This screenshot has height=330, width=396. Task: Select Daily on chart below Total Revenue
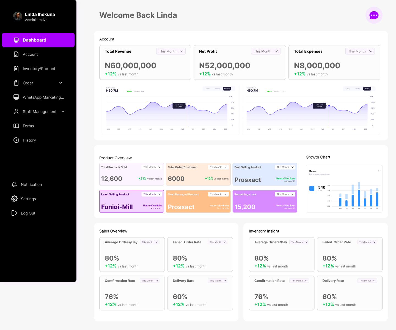pos(208,89)
